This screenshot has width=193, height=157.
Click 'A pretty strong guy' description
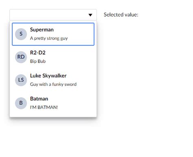click(49, 38)
